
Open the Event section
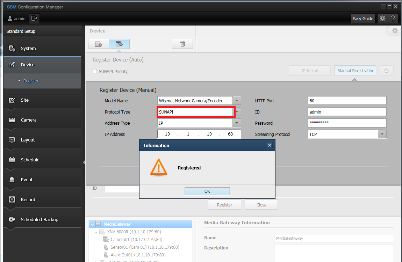click(42, 180)
